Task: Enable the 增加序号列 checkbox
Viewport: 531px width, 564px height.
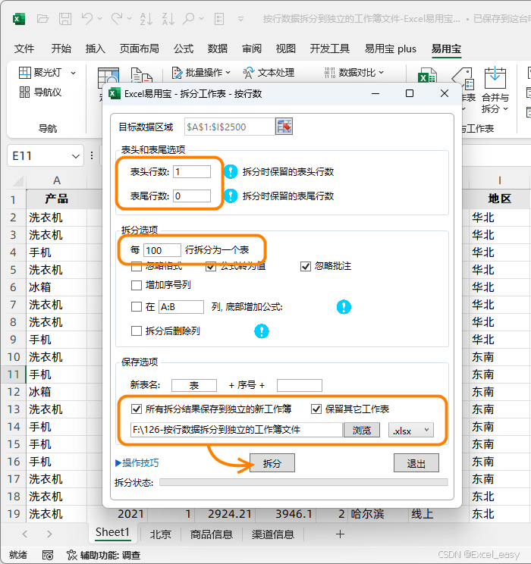Action: click(136, 285)
